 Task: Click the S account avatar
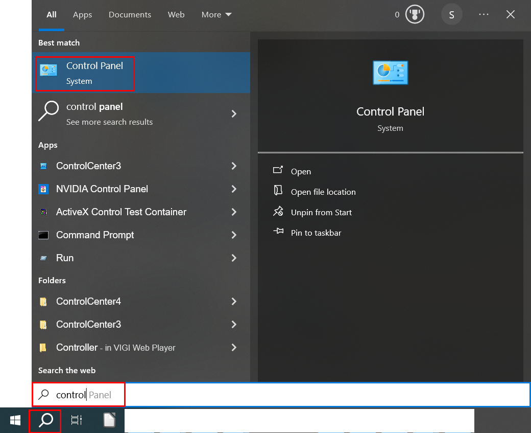click(x=451, y=15)
